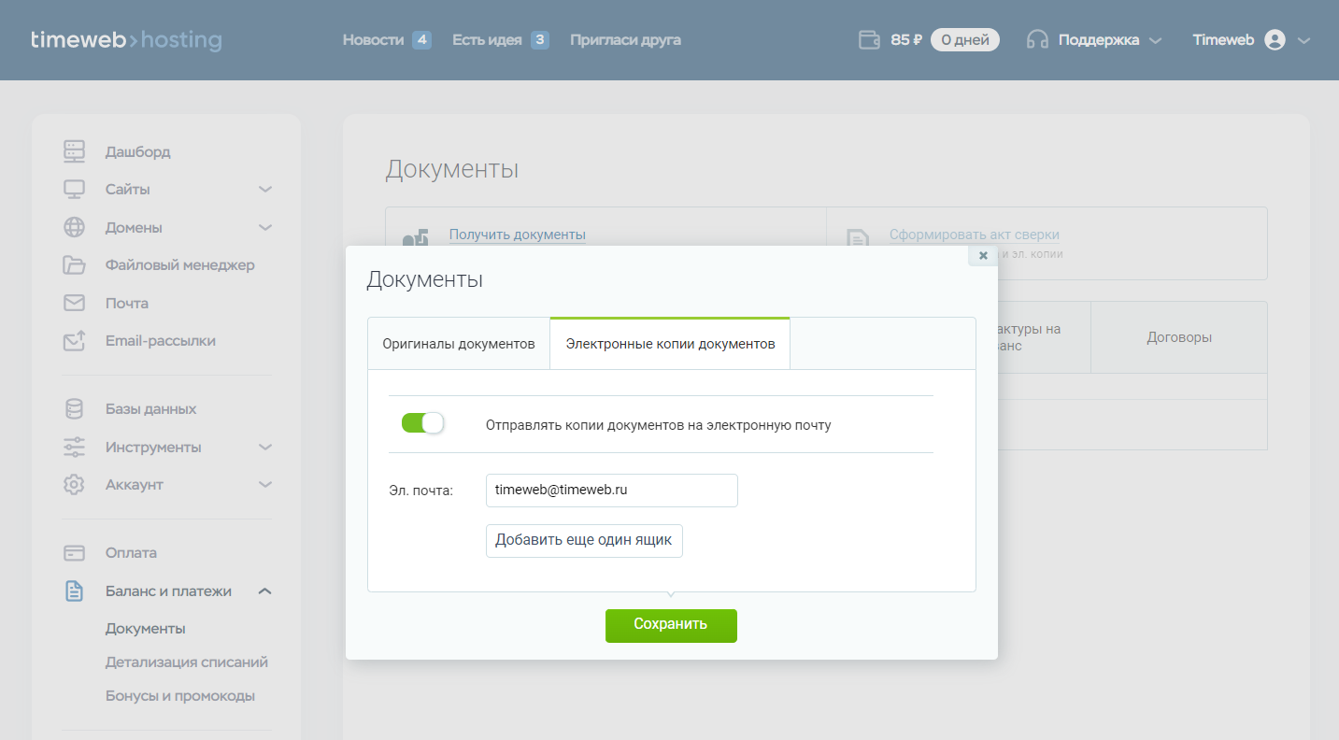The height and width of the screenshot is (740, 1339).
Task: Click the Эл. почта email input field
Action: pos(611,490)
